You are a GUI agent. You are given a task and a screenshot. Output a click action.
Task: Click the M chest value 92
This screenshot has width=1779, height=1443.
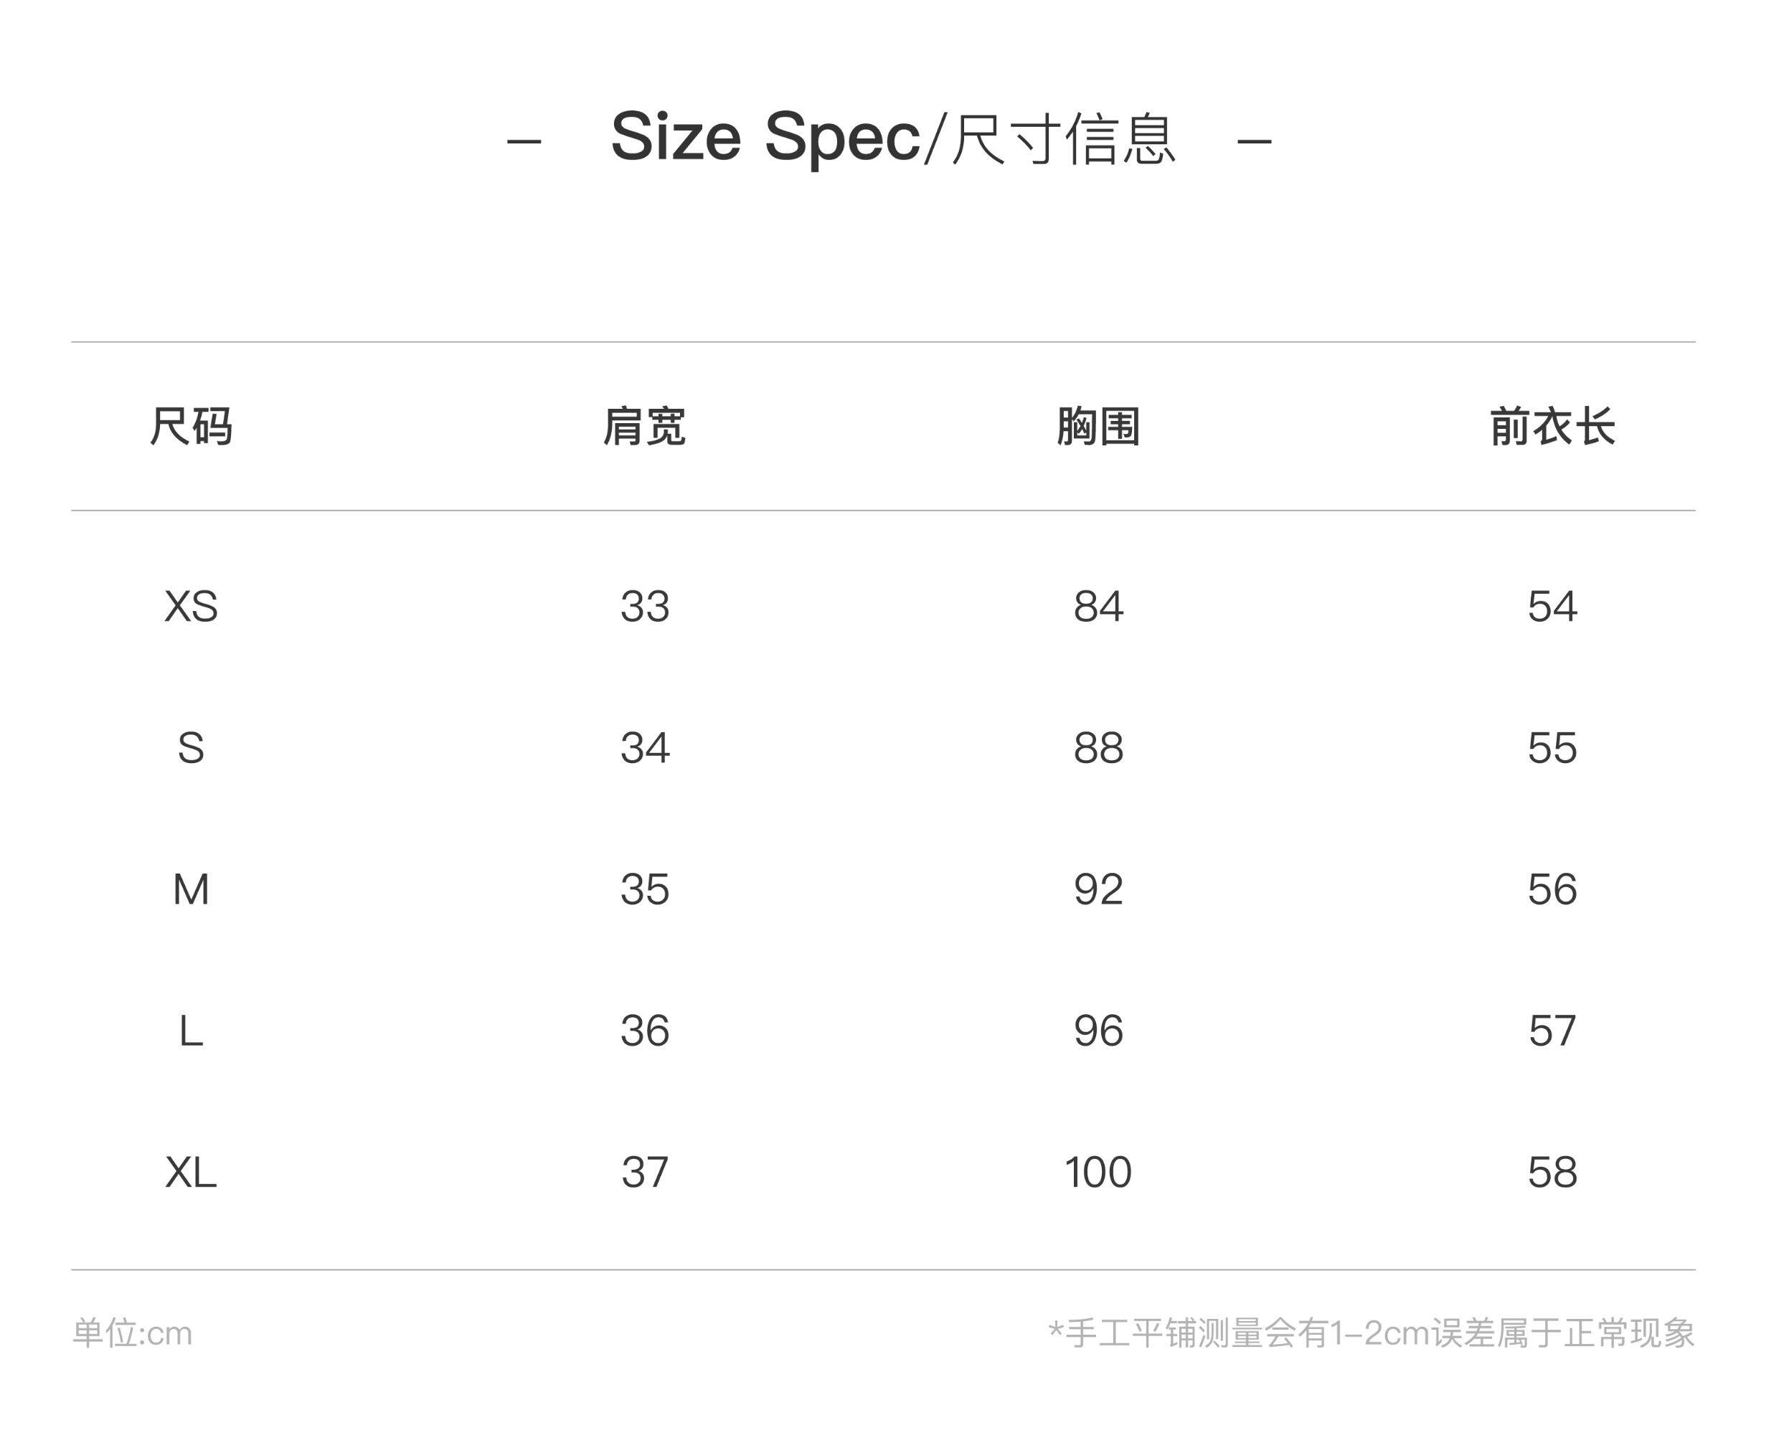point(1098,889)
